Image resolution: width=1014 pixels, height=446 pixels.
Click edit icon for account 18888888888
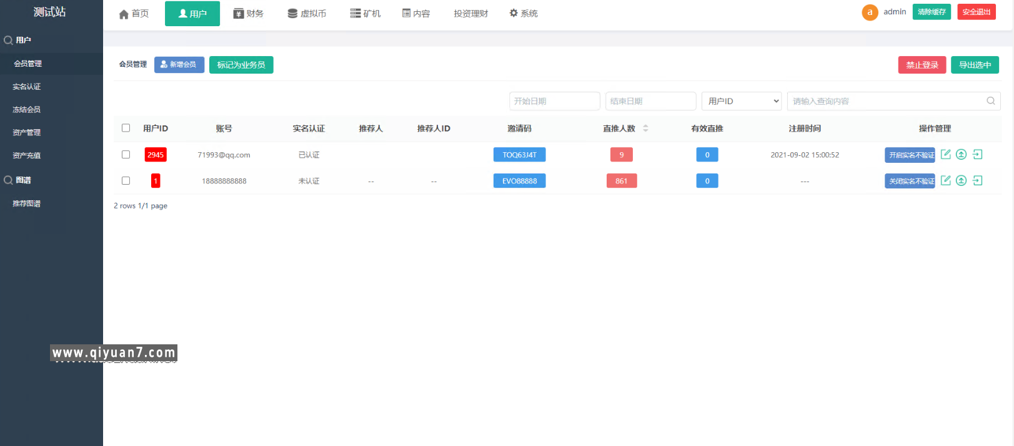click(x=945, y=180)
